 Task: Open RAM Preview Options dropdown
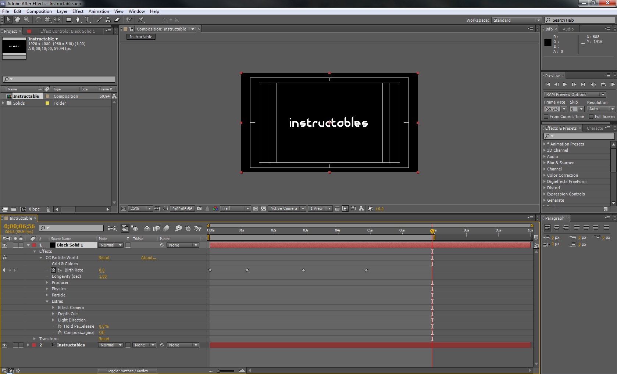pos(575,94)
